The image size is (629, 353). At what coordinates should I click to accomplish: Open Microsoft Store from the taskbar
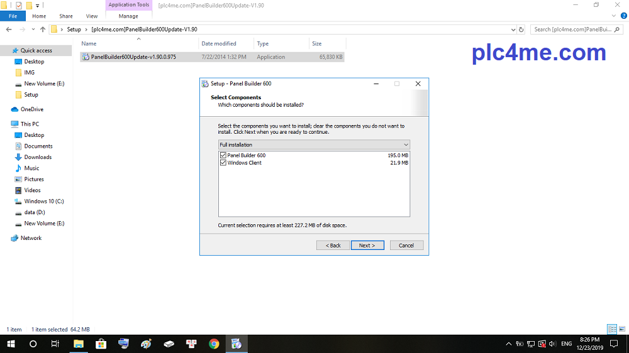[x=101, y=344]
